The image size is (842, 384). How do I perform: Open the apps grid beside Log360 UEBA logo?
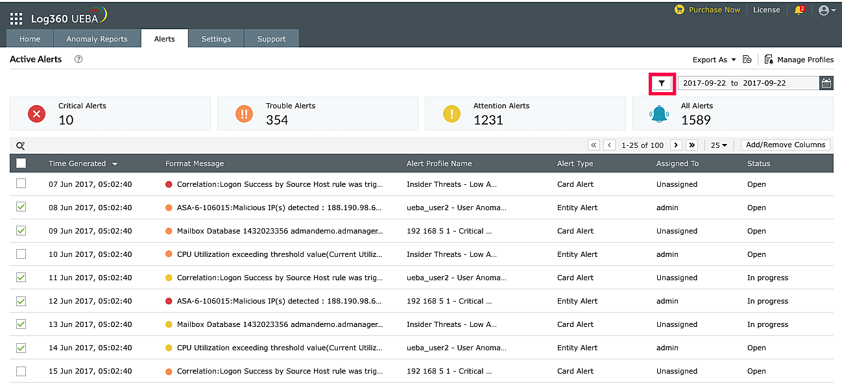coord(16,18)
